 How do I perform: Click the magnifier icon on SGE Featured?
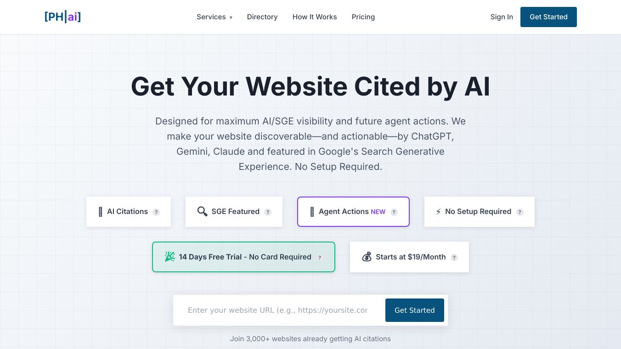pos(202,211)
